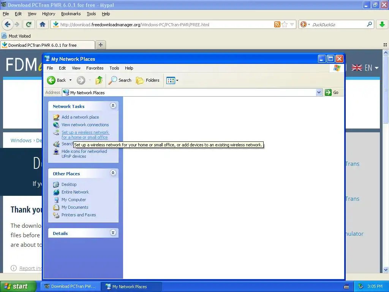Viewport: 389px width, 292px height.
Task: Open Search in My Network Places toolbar
Action: point(120,80)
